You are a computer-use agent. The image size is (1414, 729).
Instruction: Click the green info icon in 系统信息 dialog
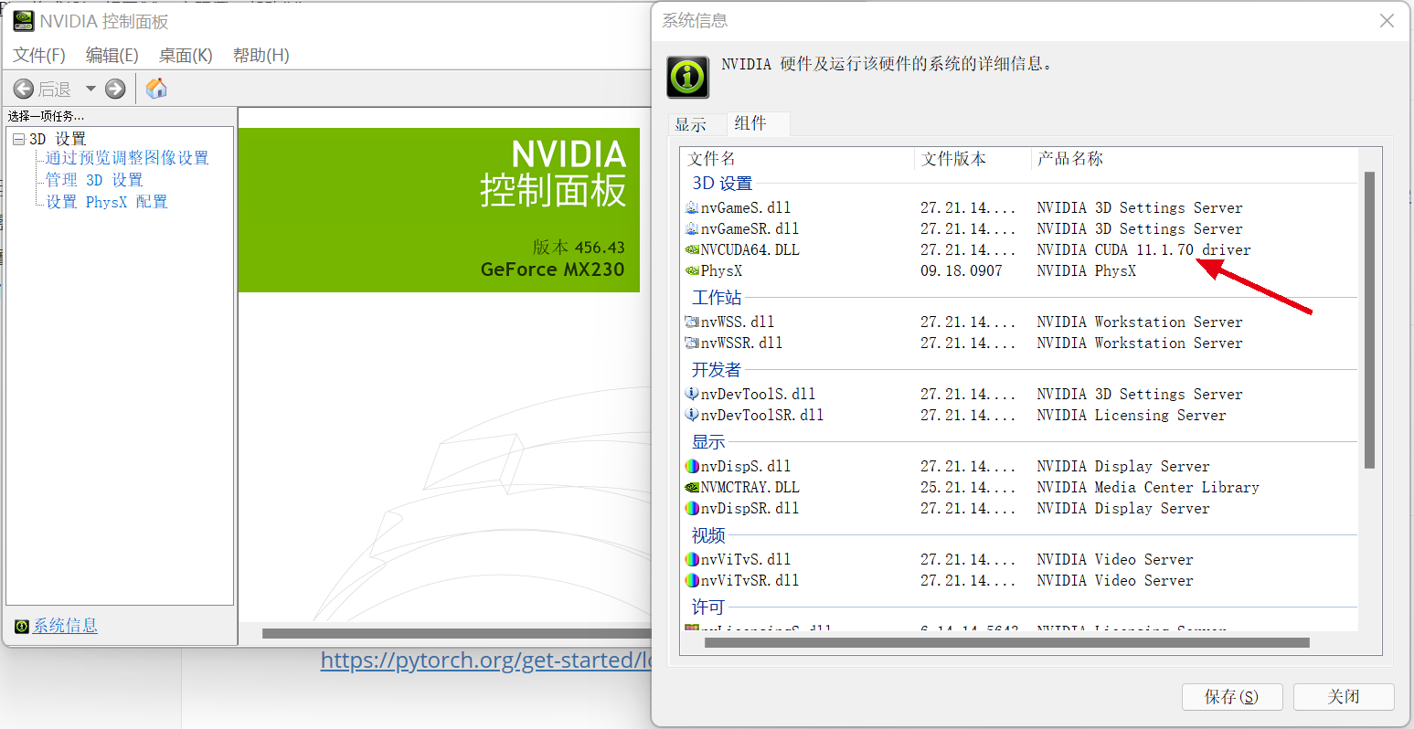687,77
